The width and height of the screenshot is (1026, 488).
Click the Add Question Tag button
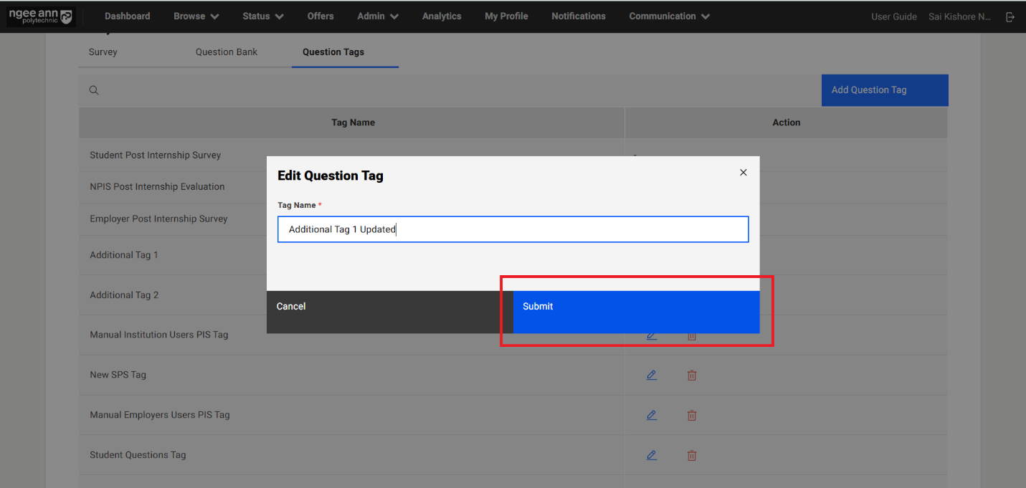click(884, 90)
